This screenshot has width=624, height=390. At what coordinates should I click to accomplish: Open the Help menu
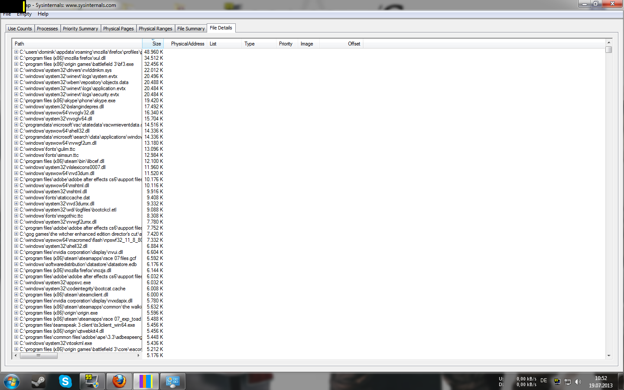[x=43, y=14]
